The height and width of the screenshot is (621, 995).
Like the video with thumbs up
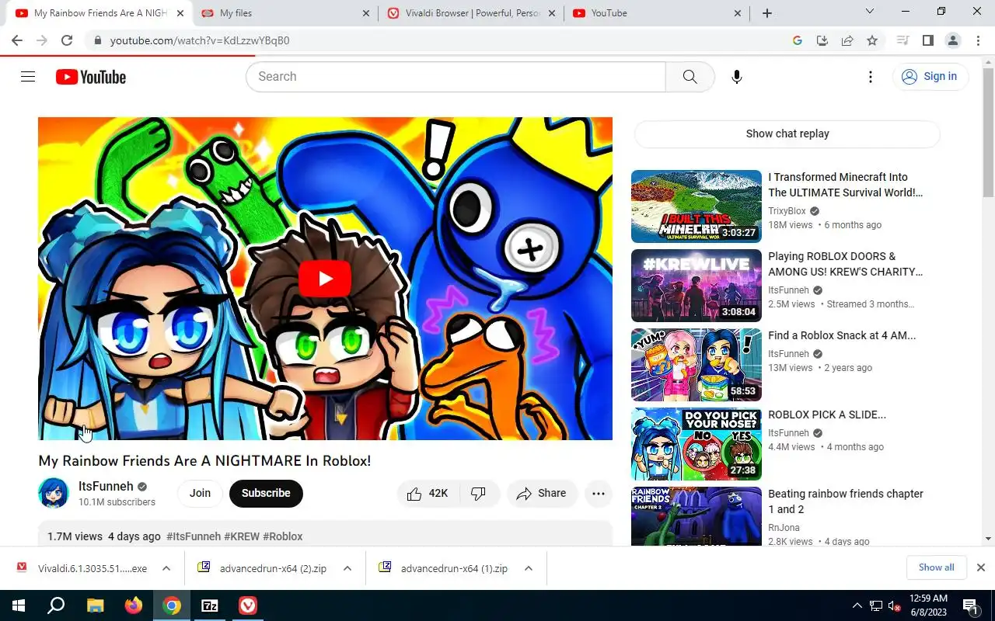coord(428,494)
